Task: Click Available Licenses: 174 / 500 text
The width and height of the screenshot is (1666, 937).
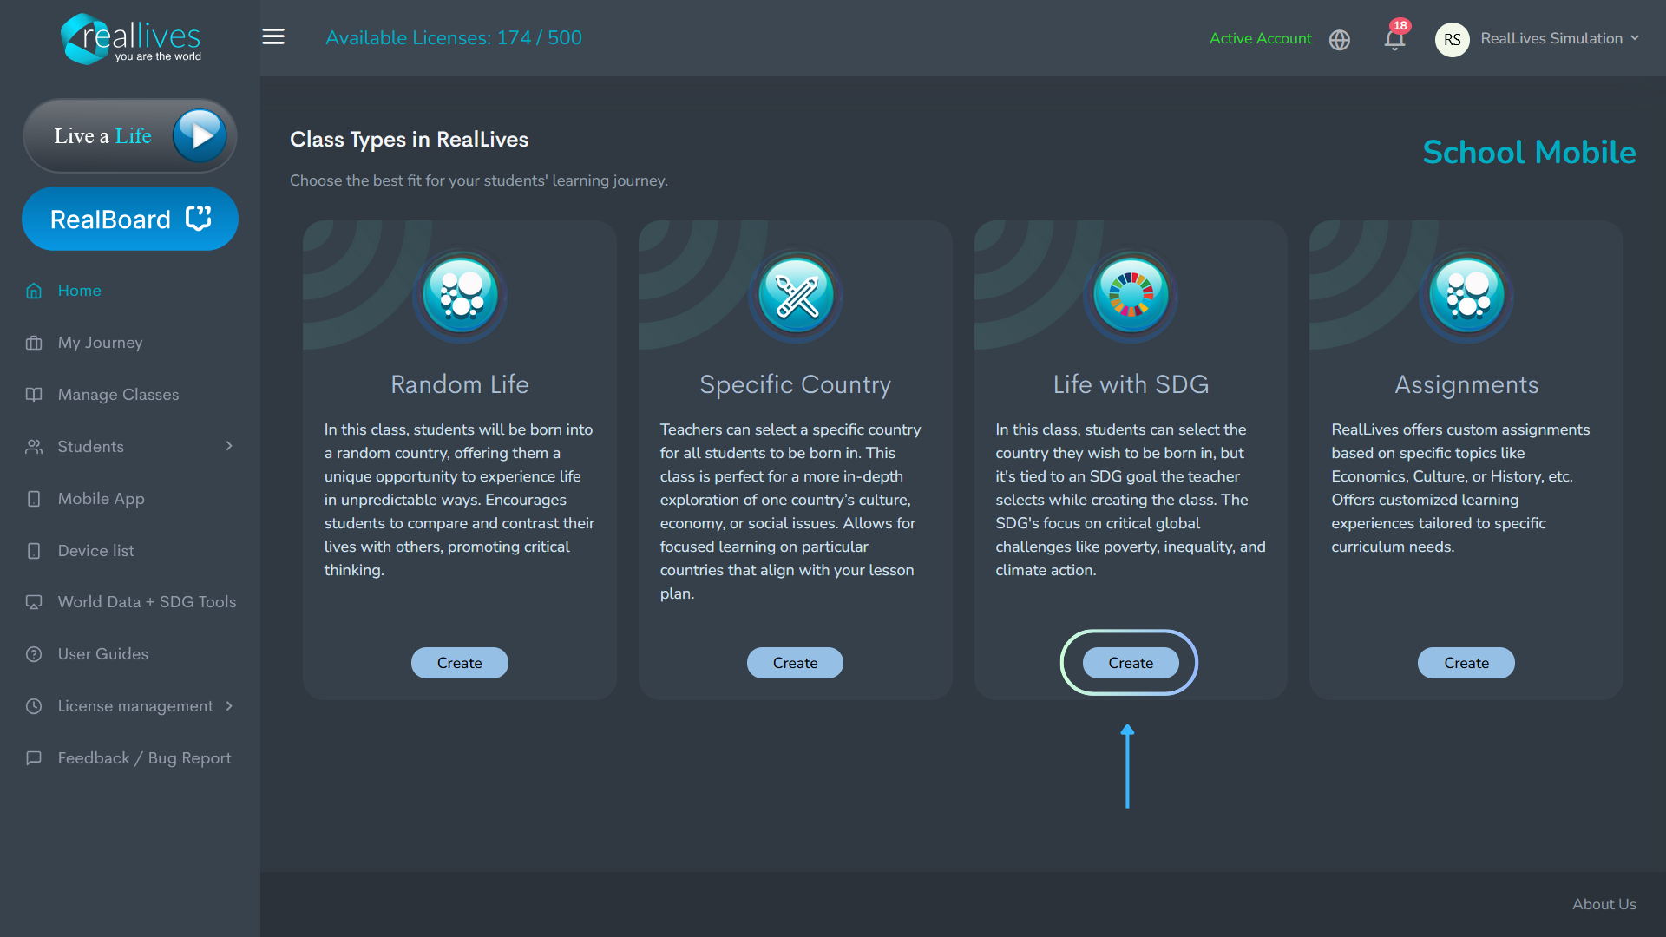Action: [454, 38]
